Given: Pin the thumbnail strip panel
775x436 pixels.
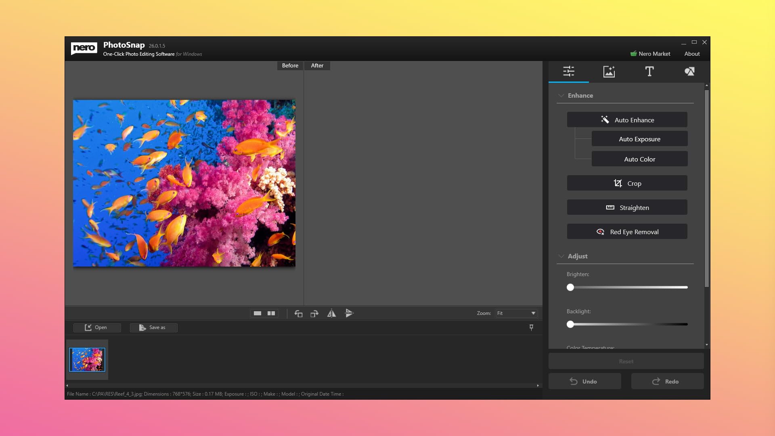Looking at the screenshot, I should click(x=531, y=327).
